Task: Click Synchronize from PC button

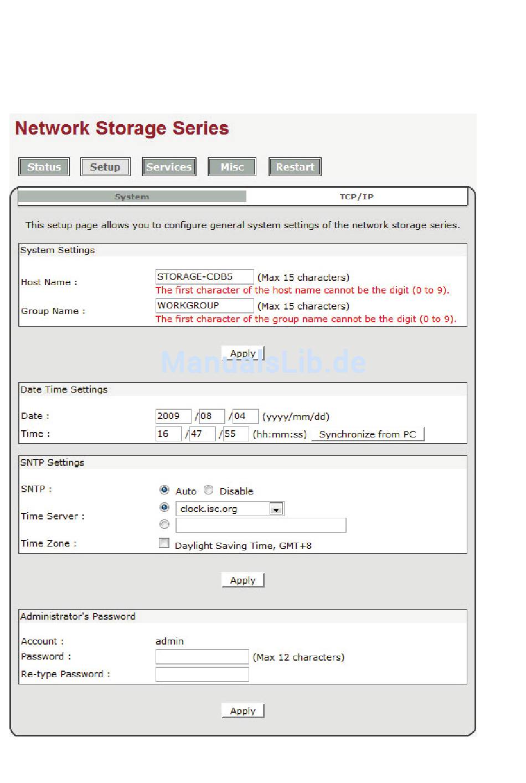Action: (x=368, y=434)
